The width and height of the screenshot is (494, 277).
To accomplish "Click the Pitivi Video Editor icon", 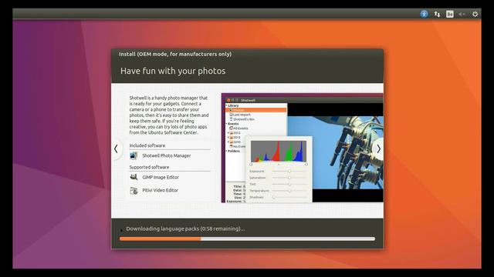I will click(x=134, y=190).
